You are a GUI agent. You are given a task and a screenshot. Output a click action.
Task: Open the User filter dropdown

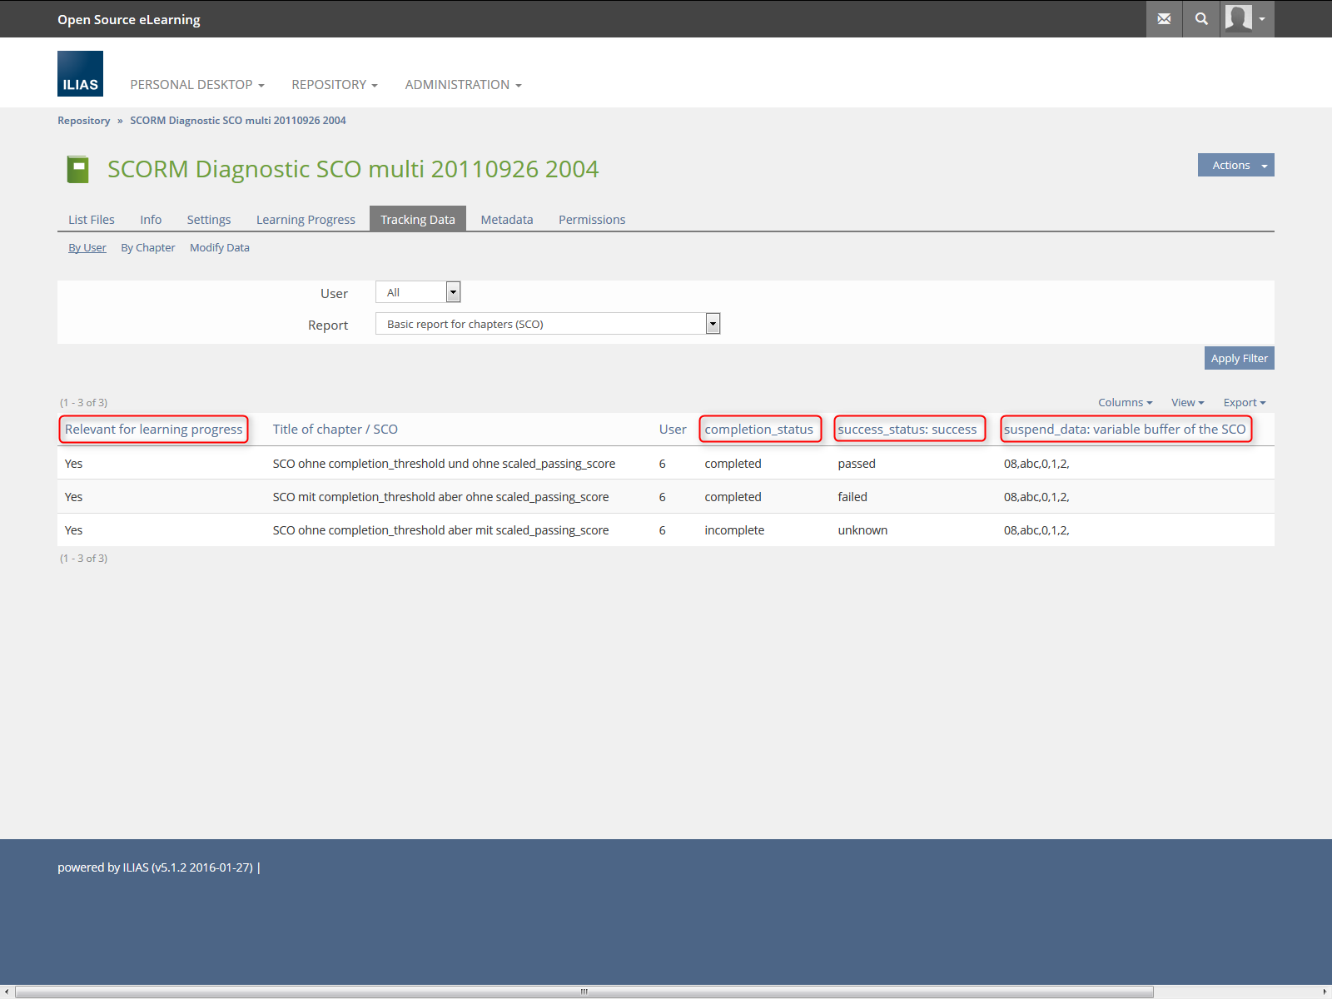point(418,292)
